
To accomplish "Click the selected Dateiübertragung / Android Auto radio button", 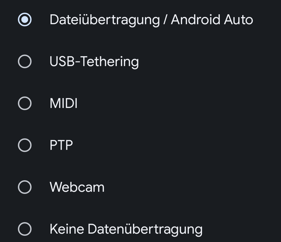I will pyautogui.click(x=25, y=20).
